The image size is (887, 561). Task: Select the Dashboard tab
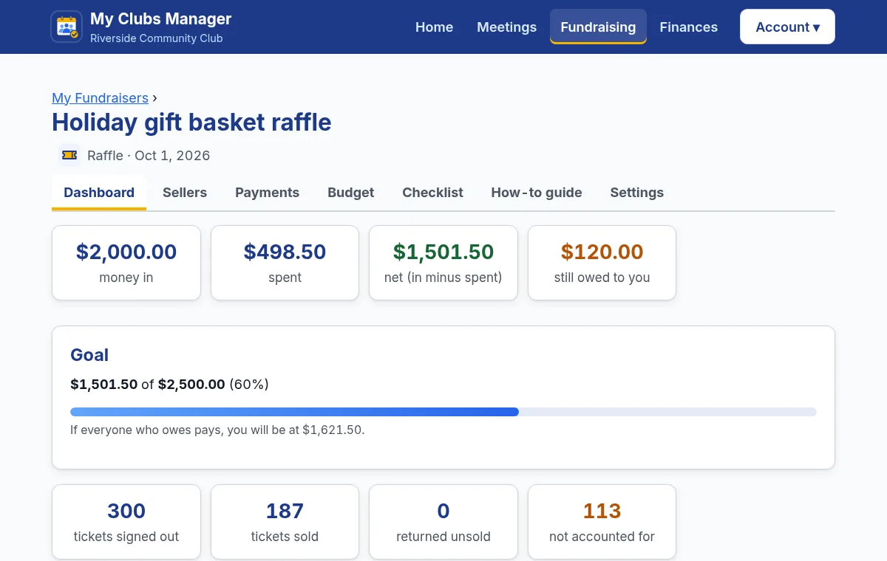pos(99,193)
